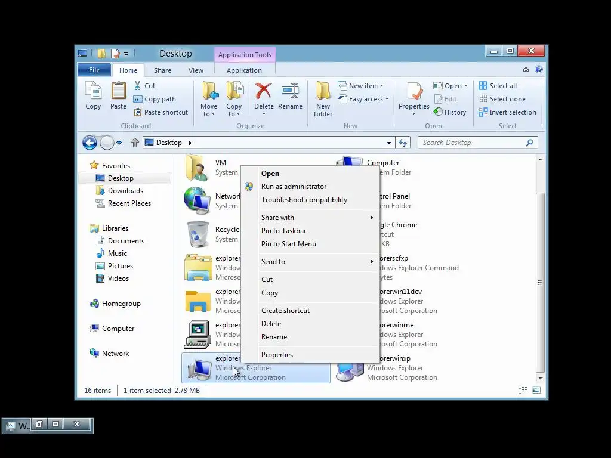Click the Up one level arrow
The image size is (611, 458).
(135, 143)
